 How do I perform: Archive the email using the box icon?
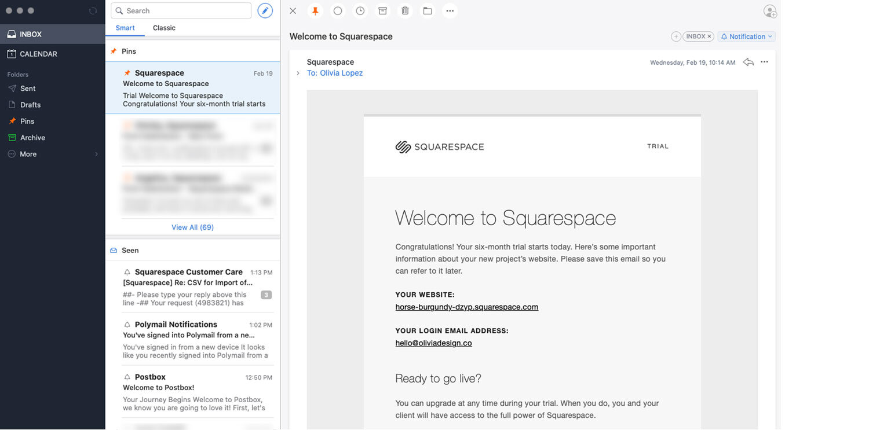point(382,11)
